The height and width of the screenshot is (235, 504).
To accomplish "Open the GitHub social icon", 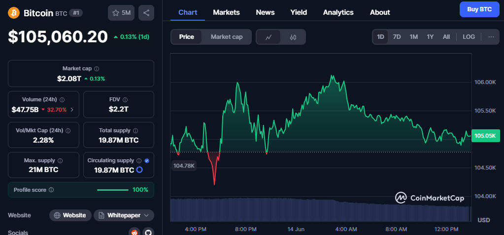I will (x=148, y=232).
